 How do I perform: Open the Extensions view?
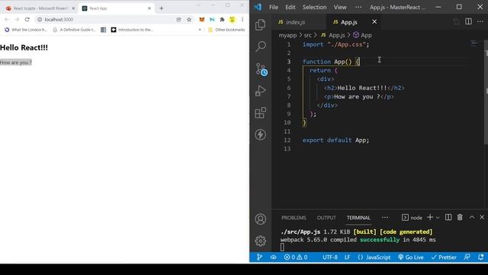pyautogui.click(x=261, y=112)
